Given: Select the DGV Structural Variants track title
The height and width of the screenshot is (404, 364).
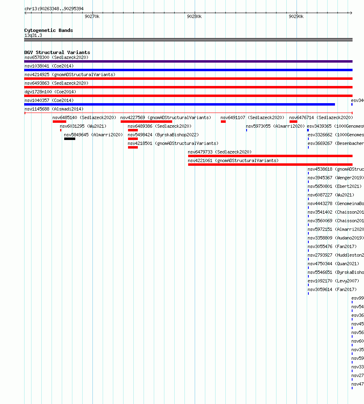Looking at the screenshot, I should 57,52.
